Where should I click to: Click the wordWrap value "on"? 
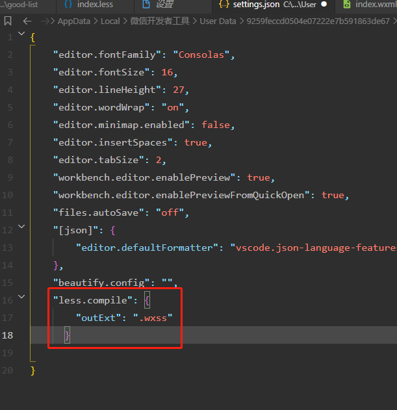[x=173, y=107]
